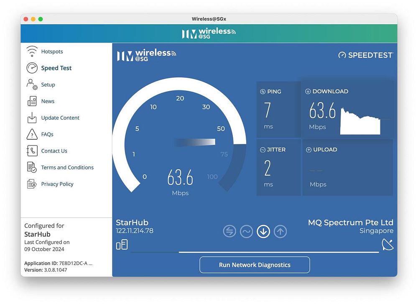Click the Application ID text
Screen dimensions: 418x304
coord(59,263)
